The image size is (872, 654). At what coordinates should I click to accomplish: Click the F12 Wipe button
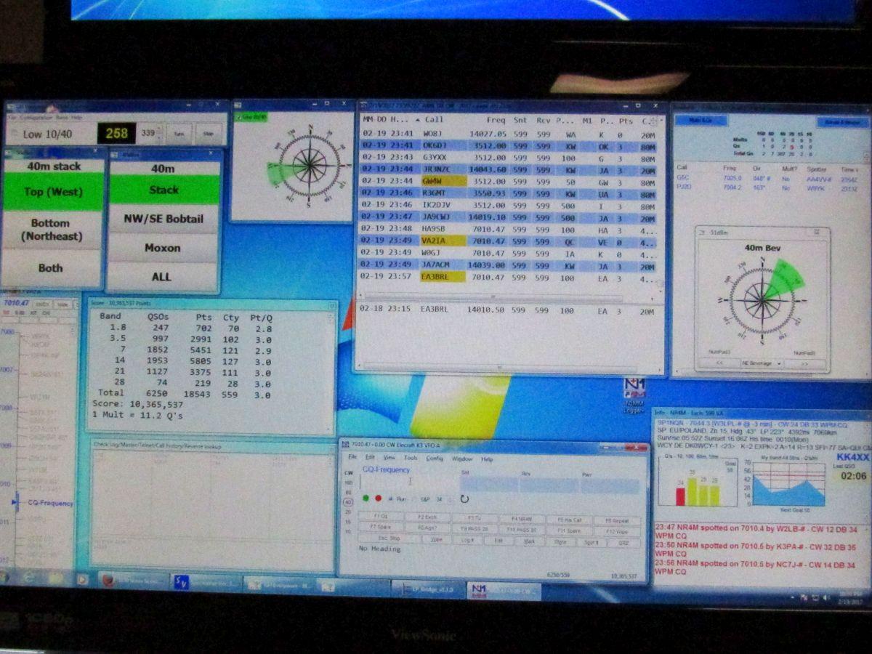coord(617,530)
